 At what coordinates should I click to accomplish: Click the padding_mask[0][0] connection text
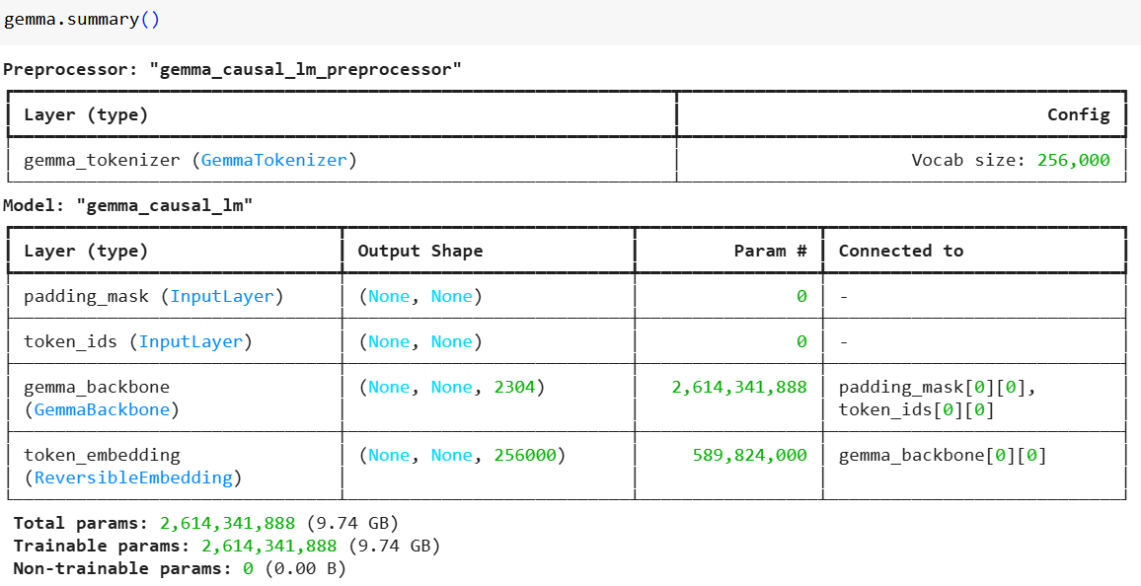point(938,388)
